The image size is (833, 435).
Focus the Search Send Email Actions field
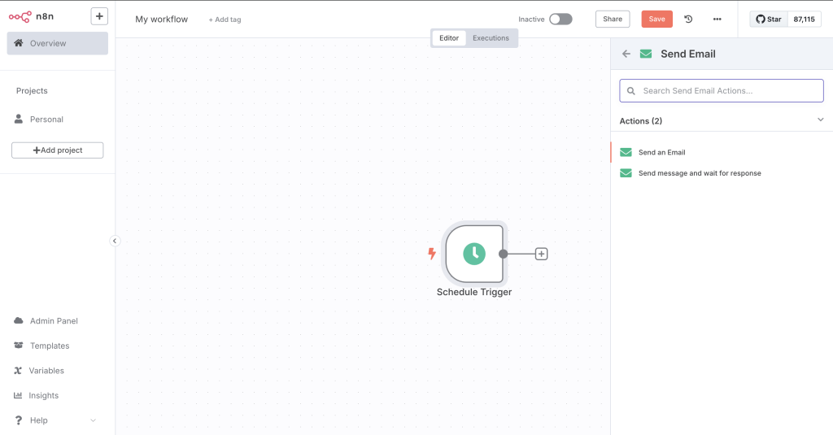(722, 91)
